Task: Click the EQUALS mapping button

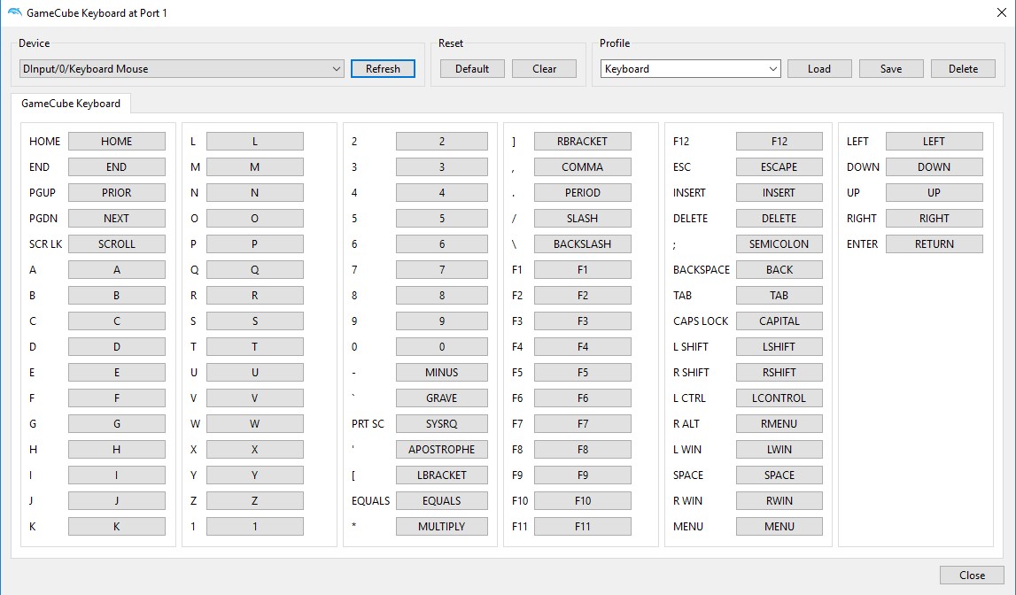Action: 442,500
